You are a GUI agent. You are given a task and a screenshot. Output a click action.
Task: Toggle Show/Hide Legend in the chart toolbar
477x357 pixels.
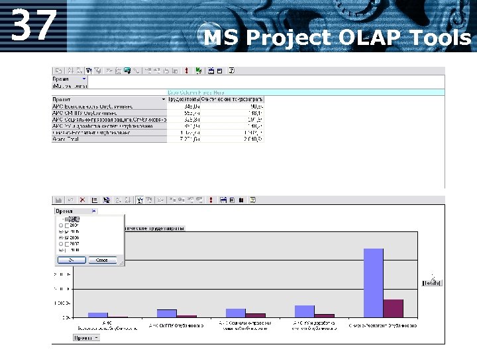[94, 200]
